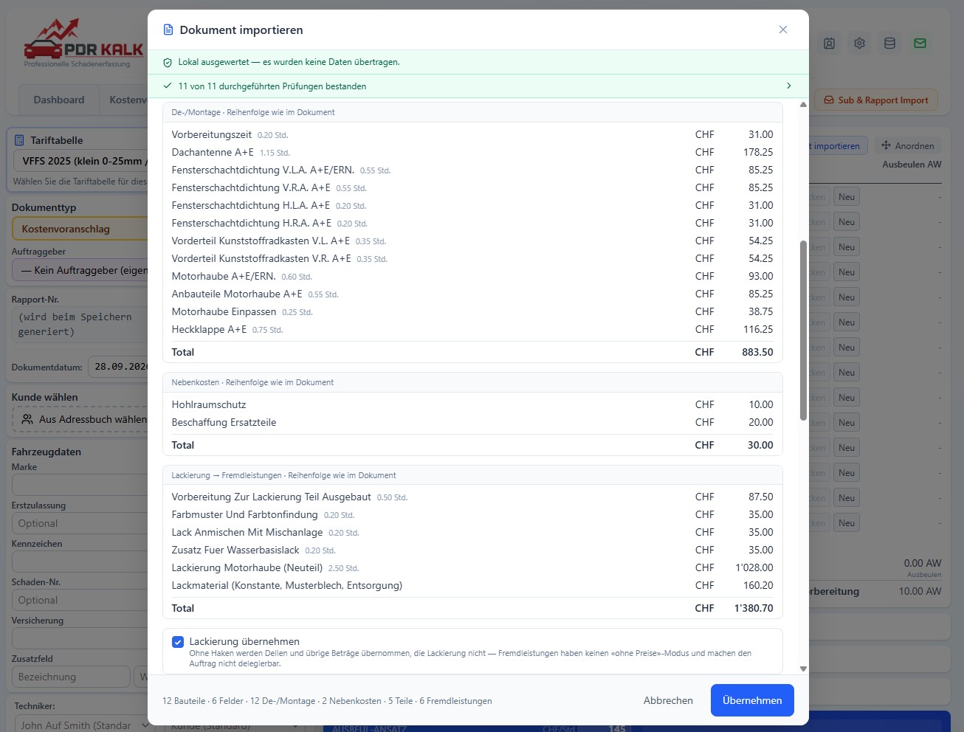Viewport: 964px width, 732px height.
Task: Select the Dachantenne A+E row
Action: 472,152
